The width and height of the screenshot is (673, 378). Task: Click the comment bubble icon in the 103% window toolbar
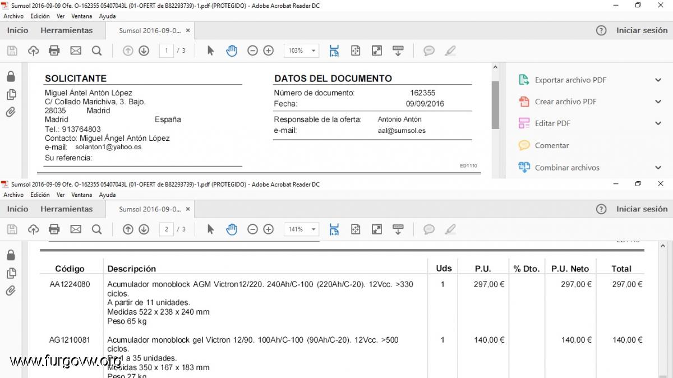click(429, 51)
